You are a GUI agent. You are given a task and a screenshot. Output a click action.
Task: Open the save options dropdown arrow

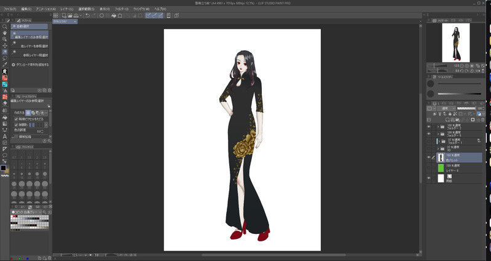[81, 15]
